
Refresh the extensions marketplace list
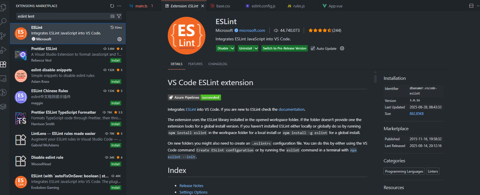pos(112,6)
